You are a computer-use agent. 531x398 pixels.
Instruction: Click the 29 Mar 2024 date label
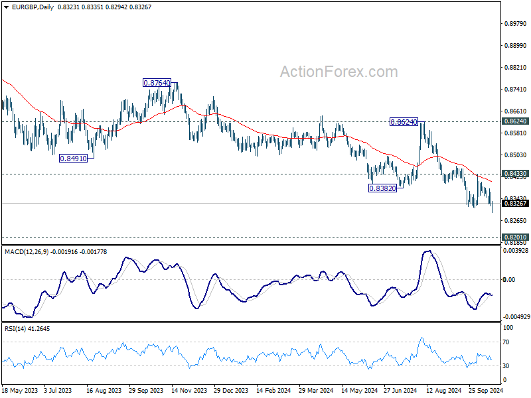[x=316, y=391]
